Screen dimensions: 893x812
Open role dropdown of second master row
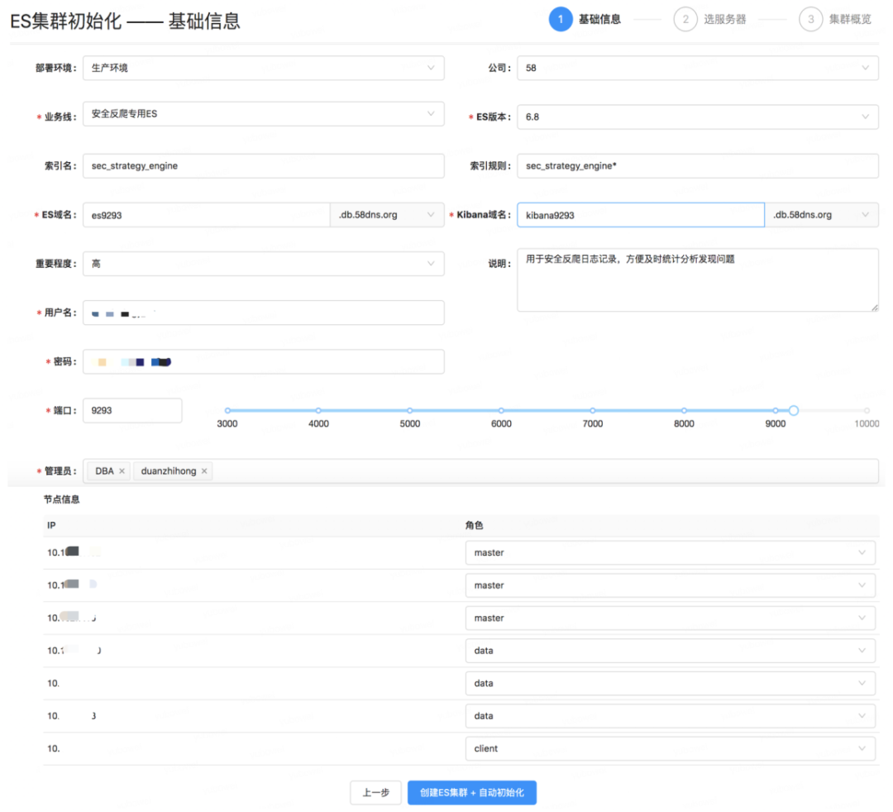coord(671,585)
